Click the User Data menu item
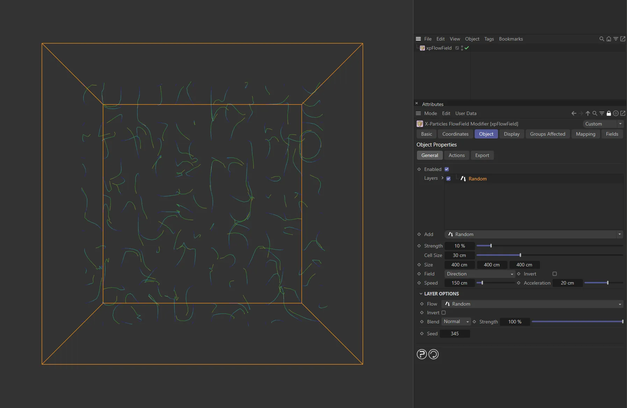627x408 pixels. [x=466, y=113]
